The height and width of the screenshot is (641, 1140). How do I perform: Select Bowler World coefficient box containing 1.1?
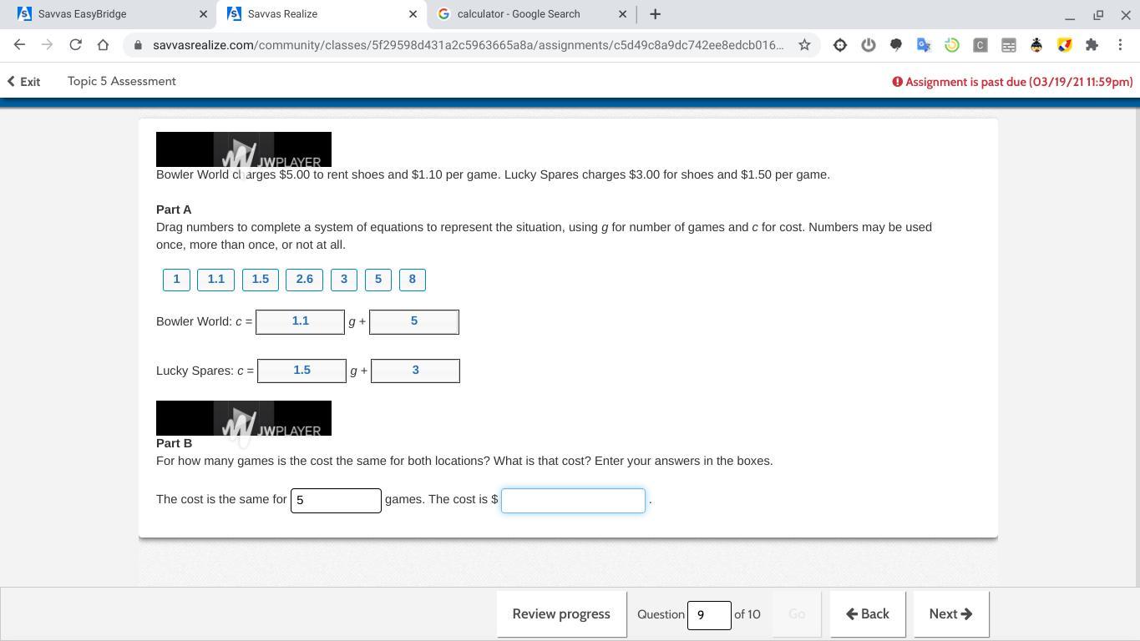click(x=300, y=322)
